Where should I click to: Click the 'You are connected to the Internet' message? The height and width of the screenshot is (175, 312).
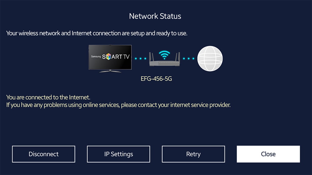(48, 97)
